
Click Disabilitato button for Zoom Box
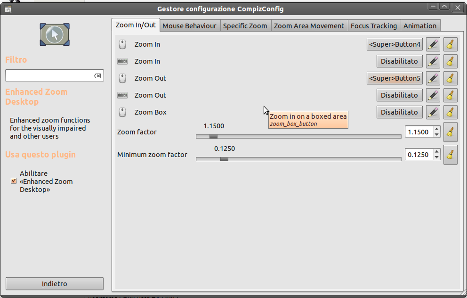[x=399, y=112]
